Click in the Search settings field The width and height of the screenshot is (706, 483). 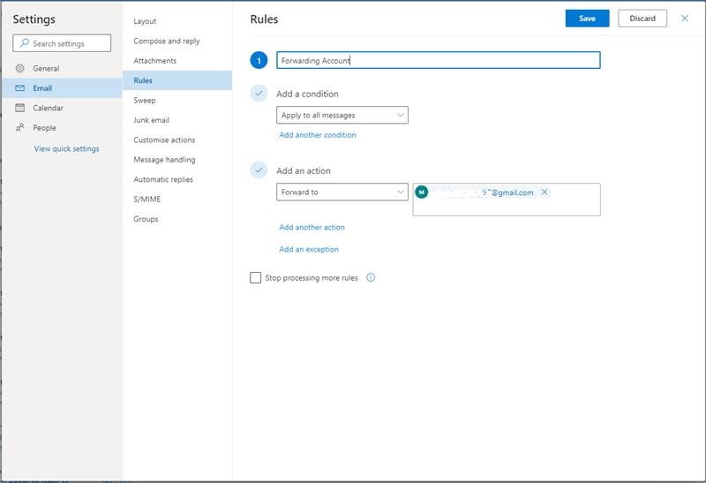click(62, 43)
